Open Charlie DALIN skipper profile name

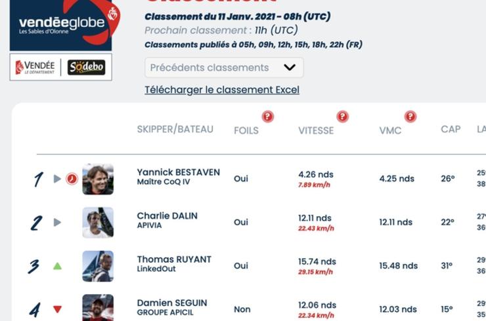click(167, 216)
